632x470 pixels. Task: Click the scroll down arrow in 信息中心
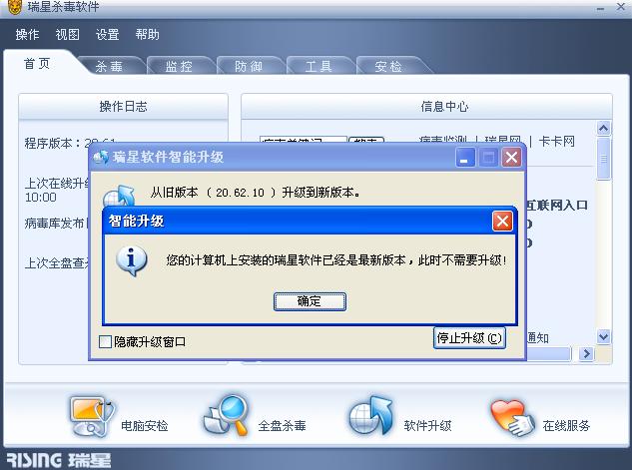pyautogui.click(x=603, y=336)
